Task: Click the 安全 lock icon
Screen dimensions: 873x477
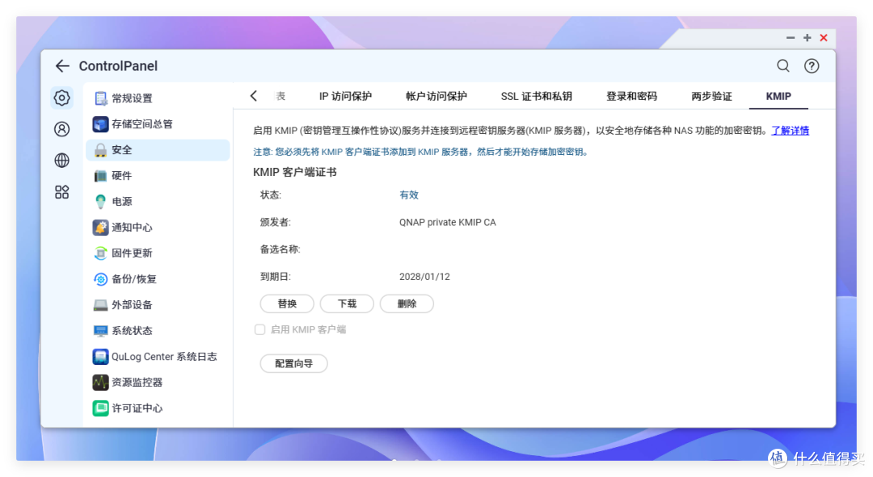Action: click(x=101, y=150)
